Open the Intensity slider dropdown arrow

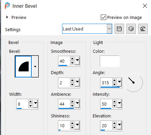119,104
